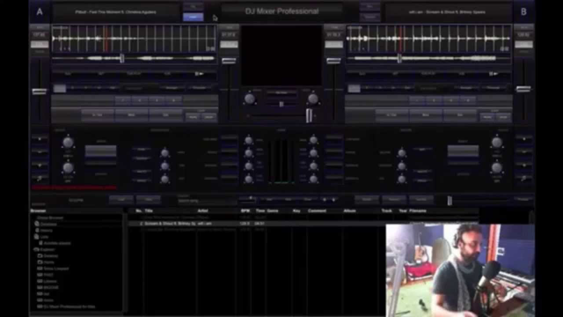This screenshot has height=317, width=563.
Task: Click the blue highlighted button beside deck A title
Action: point(193,17)
